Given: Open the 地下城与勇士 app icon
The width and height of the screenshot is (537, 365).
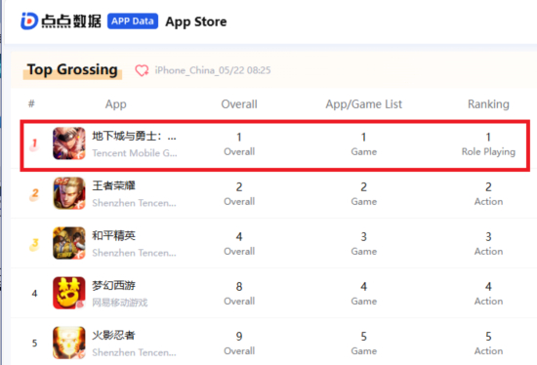Looking at the screenshot, I should 69,143.
